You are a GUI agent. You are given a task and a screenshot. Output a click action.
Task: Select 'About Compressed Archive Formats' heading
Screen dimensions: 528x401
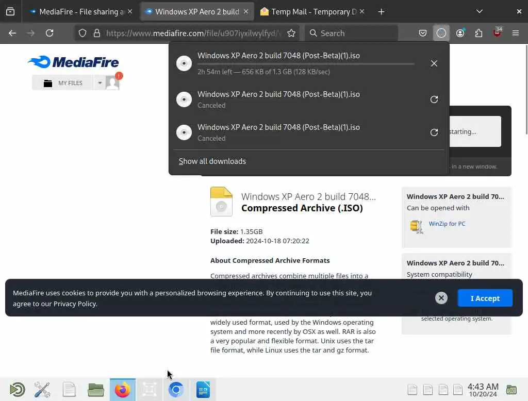270,261
